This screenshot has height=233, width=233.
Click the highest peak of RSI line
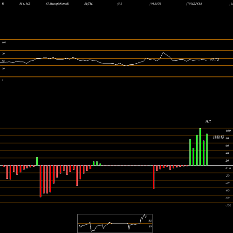pos(163,53)
